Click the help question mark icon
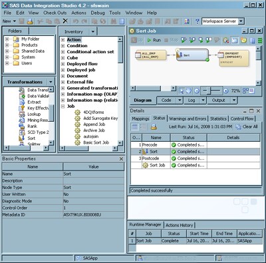Viewport: 266px width, 263px height. 197,21
